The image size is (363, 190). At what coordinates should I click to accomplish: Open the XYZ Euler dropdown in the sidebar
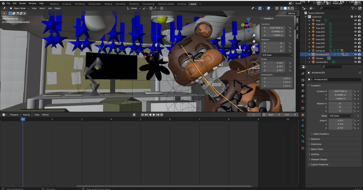click(x=277, y=55)
